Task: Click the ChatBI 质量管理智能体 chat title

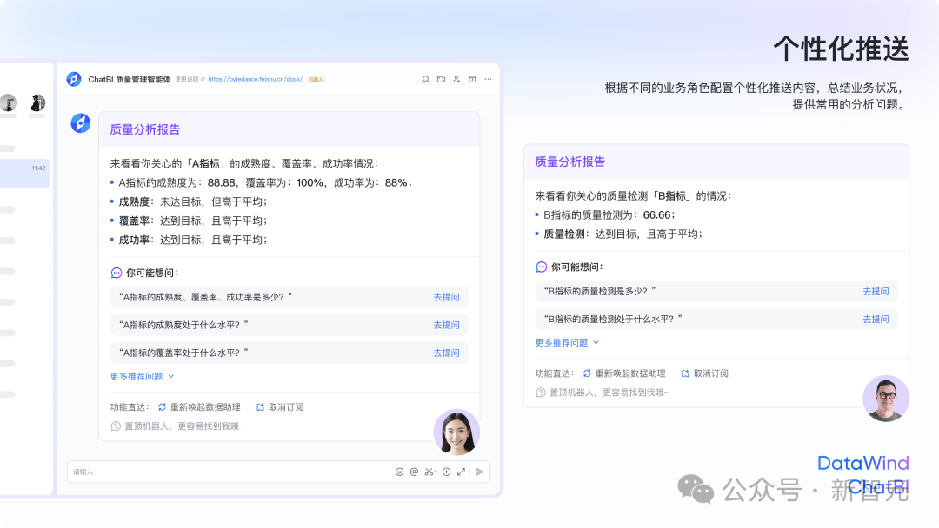Action: click(x=130, y=79)
